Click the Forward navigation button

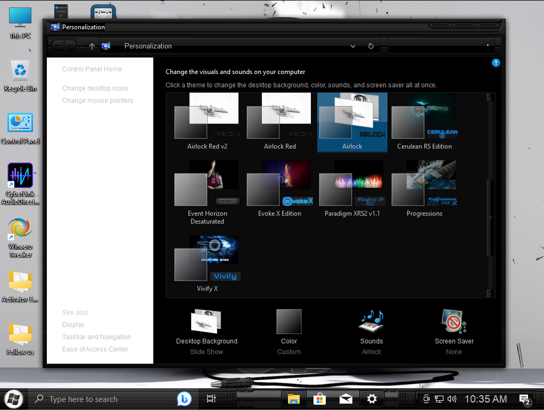pyautogui.click(x=71, y=46)
